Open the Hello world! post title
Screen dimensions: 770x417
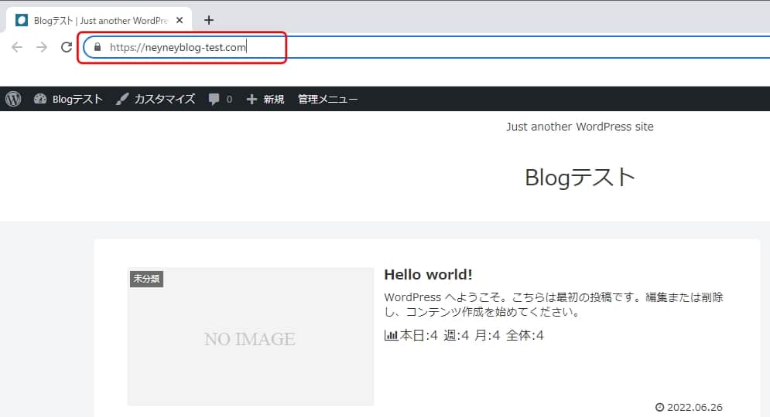(x=428, y=274)
